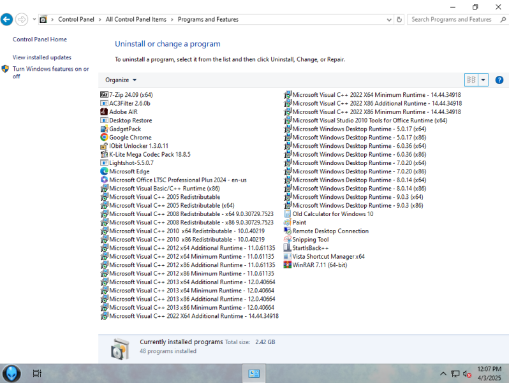
Task: Expand chevron before Control Panel breadcrumb
Action: [52, 20]
